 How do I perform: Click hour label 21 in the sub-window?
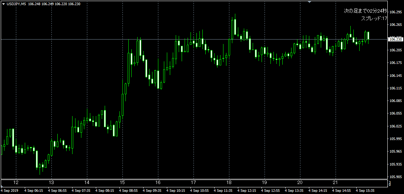335,183
